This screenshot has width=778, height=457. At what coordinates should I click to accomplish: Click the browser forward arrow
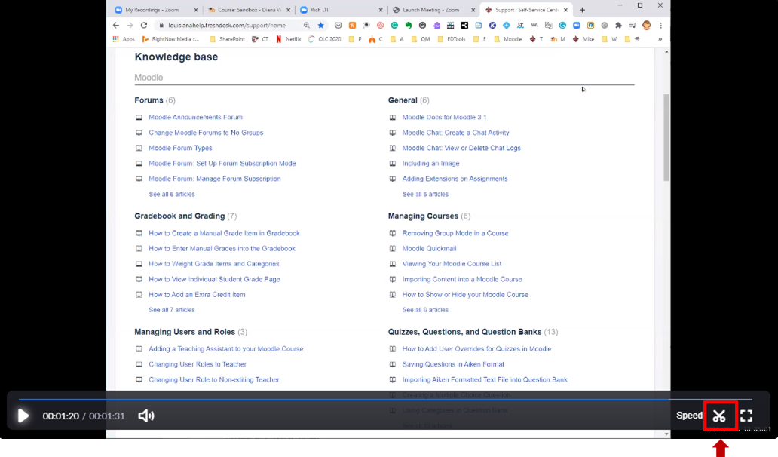130,26
